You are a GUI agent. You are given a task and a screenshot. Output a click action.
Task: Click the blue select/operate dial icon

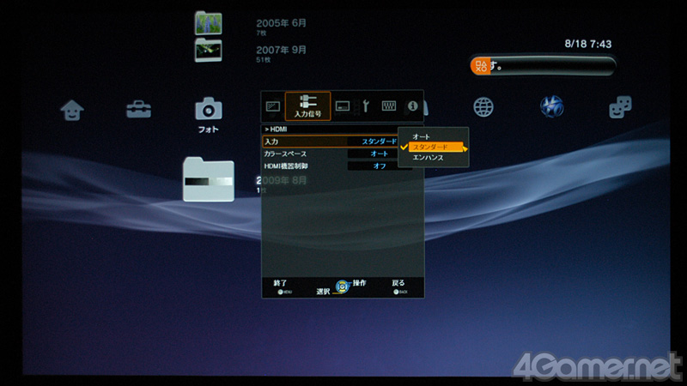(x=342, y=286)
